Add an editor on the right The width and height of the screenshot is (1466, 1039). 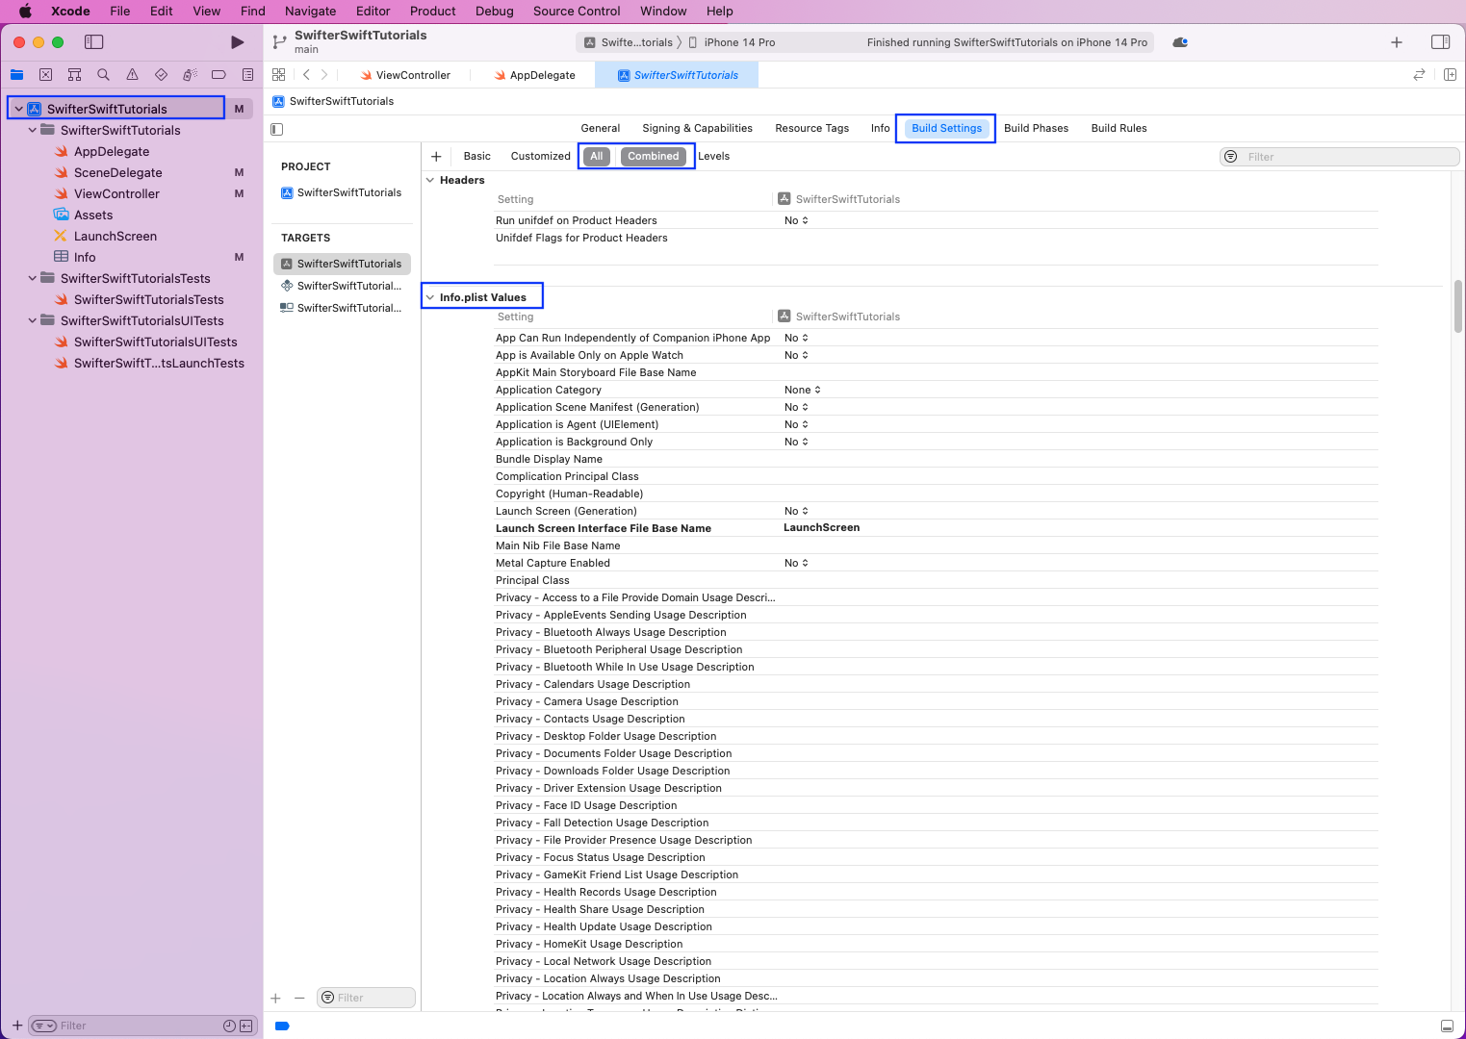click(x=1450, y=75)
